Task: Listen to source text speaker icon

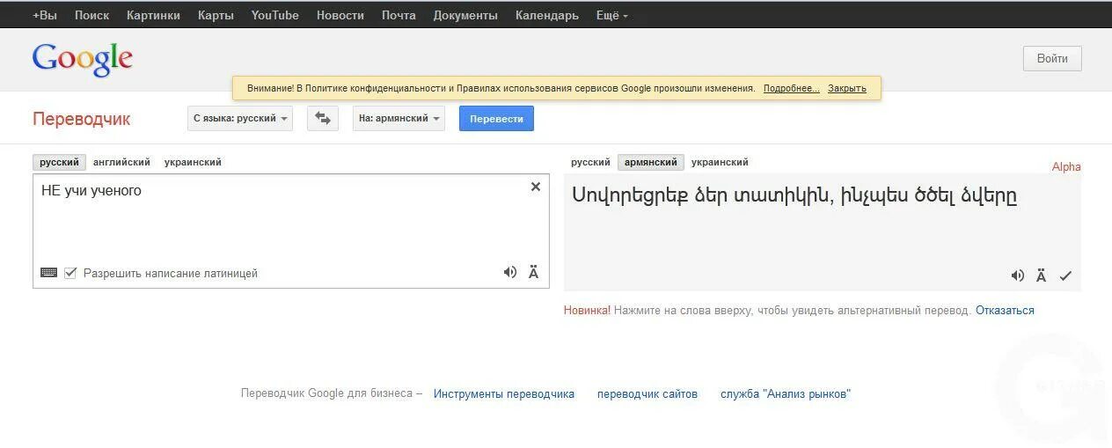Action: coord(510,272)
